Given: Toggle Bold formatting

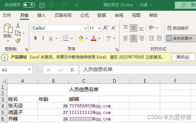Looking at the screenshot, I should pos(35,38).
